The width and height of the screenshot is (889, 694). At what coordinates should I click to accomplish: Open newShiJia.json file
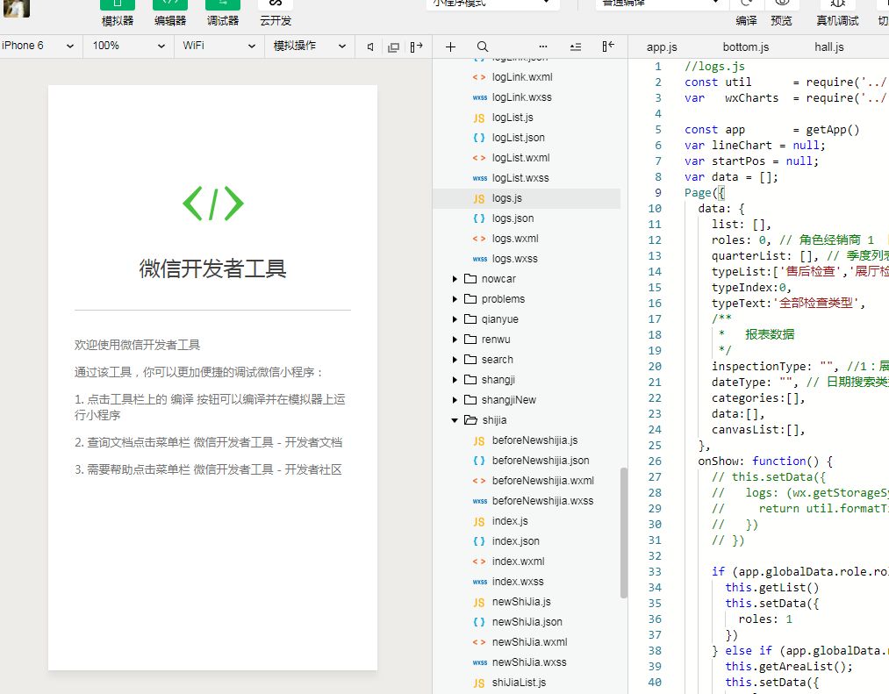point(527,622)
